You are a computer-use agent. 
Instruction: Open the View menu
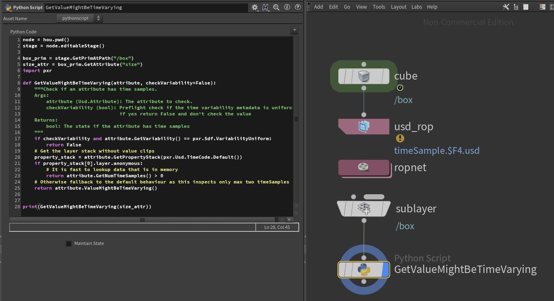(361, 7)
